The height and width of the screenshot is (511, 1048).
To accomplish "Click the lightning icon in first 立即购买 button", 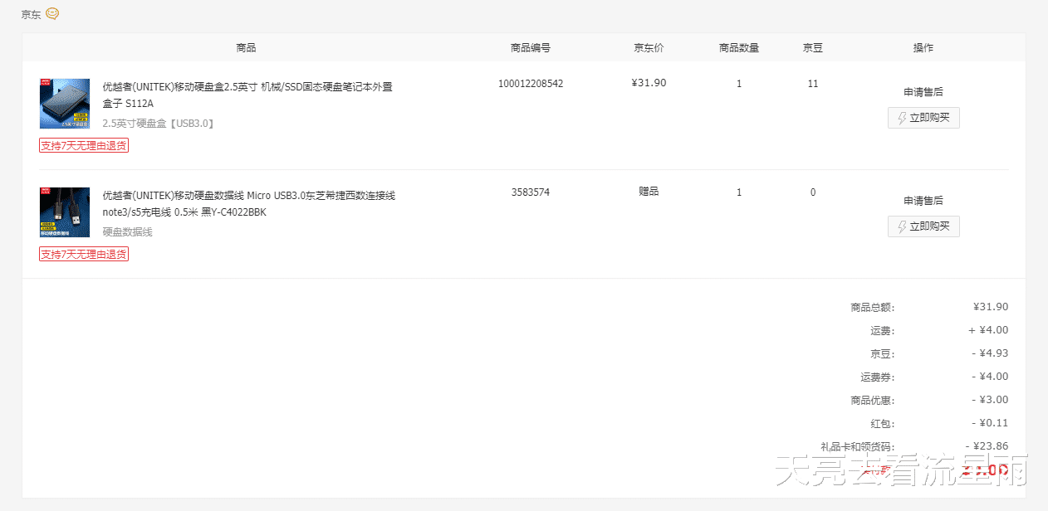I will [x=902, y=117].
